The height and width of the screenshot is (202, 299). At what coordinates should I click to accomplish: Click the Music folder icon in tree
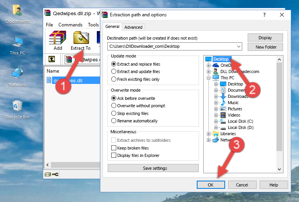coord(223,103)
